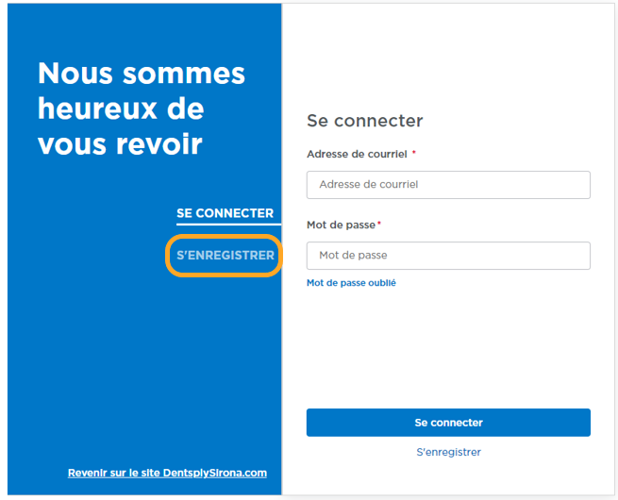This screenshot has width=618, height=500.
Task: Follow the S'enregistrer link below the button
Action: (448, 453)
